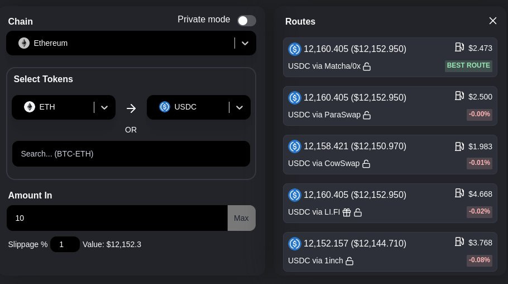Click the USDC via 1inch label
The height and width of the screenshot is (284, 508).
[315, 261]
